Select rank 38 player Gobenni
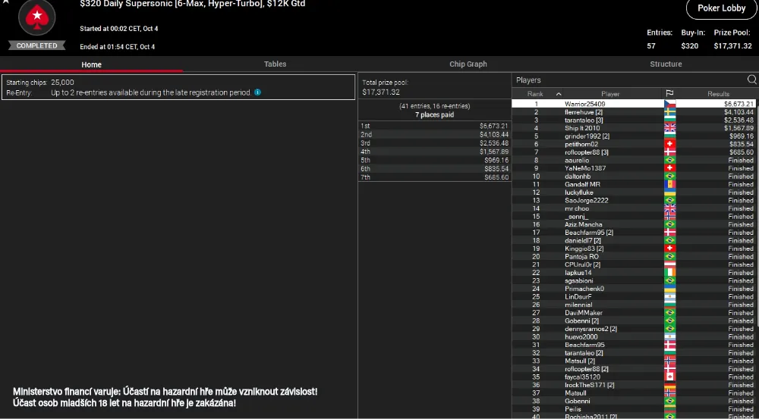This screenshot has width=759, height=419. click(x=578, y=401)
